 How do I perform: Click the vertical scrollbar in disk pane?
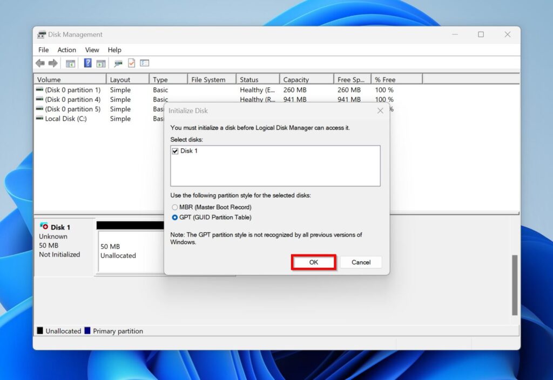(x=515, y=285)
